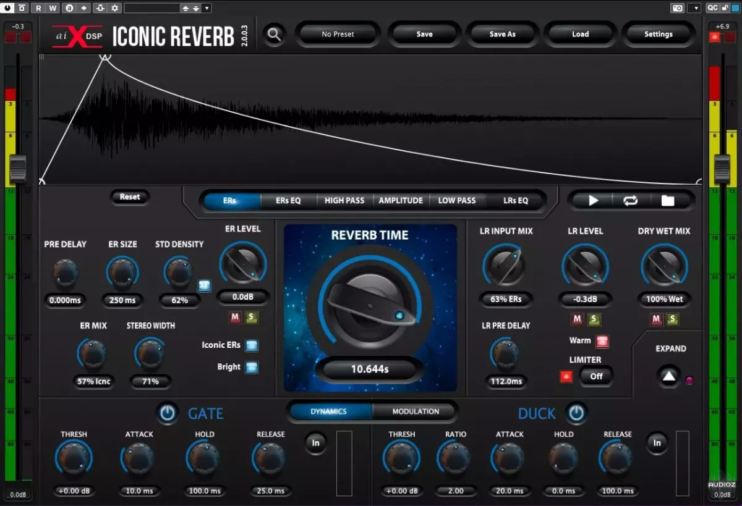Image resolution: width=742 pixels, height=506 pixels.
Task: Toggle the DUCK power button
Action: pos(576,413)
